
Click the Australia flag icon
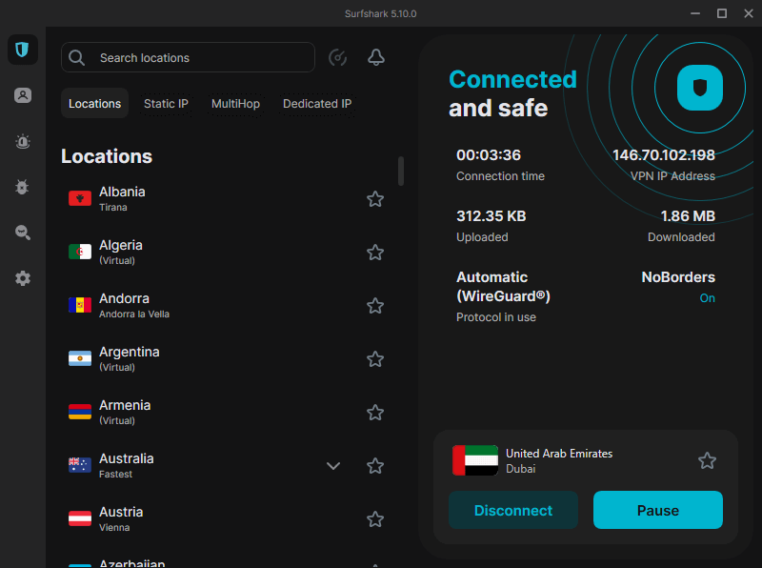click(x=80, y=465)
